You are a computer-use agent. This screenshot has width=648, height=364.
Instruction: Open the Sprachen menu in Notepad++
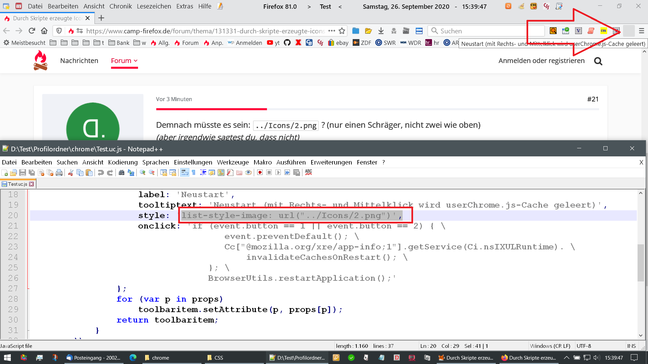click(156, 162)
